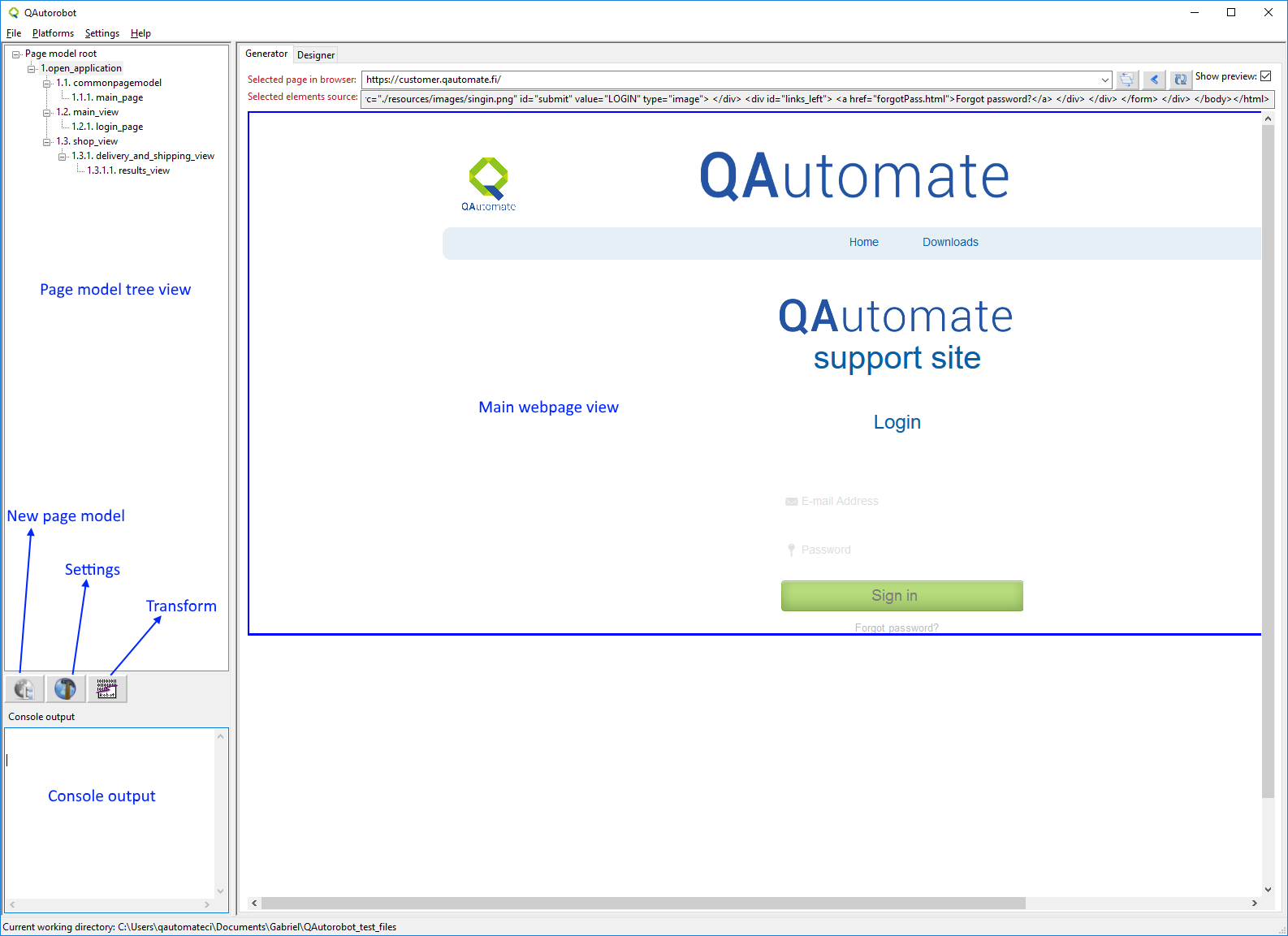Click the Forgot password? link

click(x=897, y=628)
